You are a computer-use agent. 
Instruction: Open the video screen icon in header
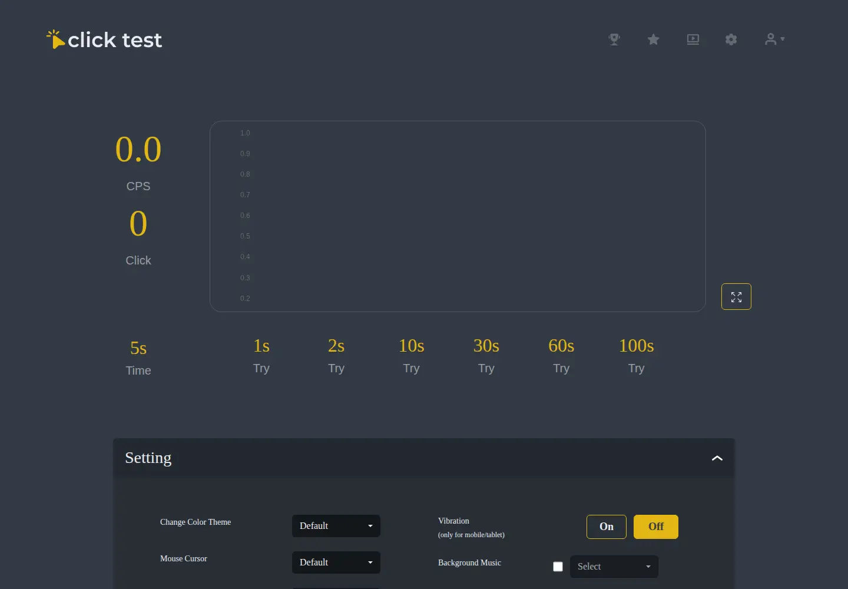tap(693, 39)
